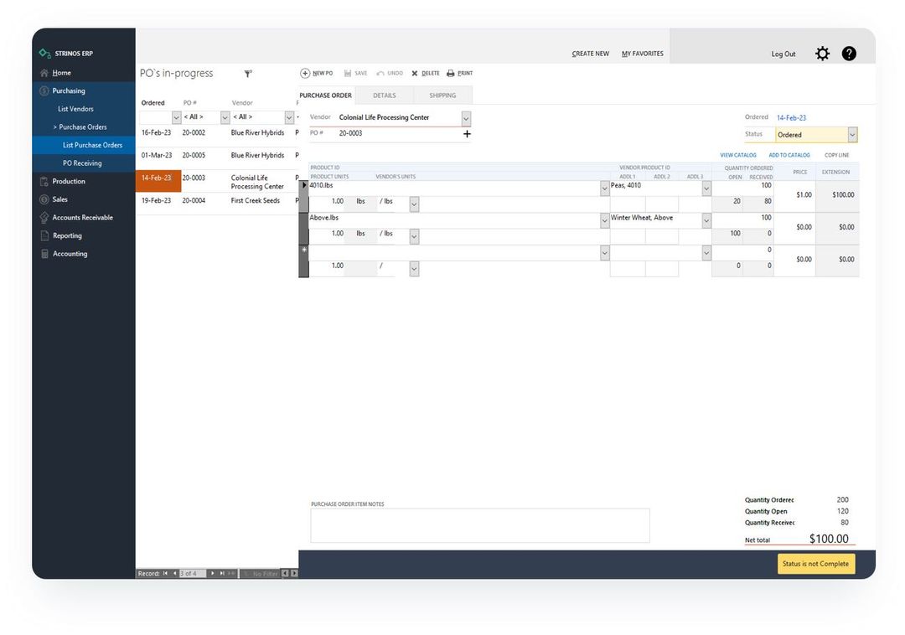
Task: Open the Status dropdown set to Ordered
Action: click(852, 134)
